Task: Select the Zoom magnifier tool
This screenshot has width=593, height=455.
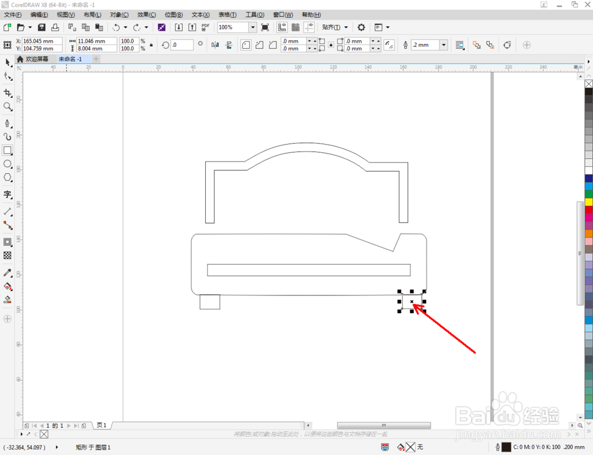Action: 8,107
